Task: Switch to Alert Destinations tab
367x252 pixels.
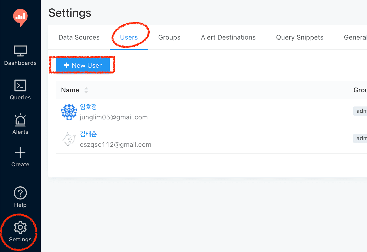Action: [x=228, y=37]
